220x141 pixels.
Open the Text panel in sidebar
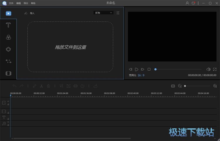[x=8, y=25]
